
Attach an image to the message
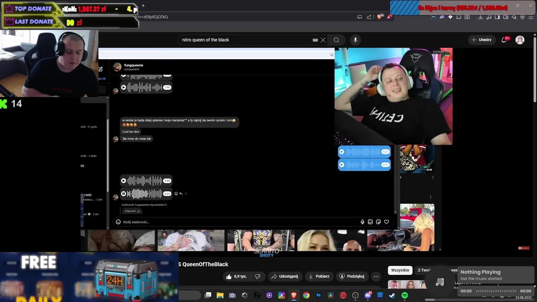370,222
